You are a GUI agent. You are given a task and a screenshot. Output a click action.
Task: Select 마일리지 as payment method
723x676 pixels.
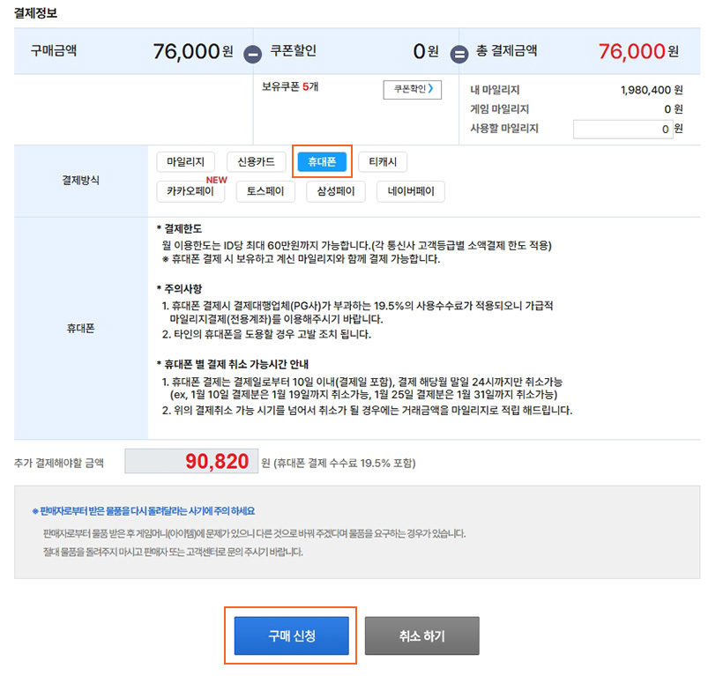click(185, 162)
